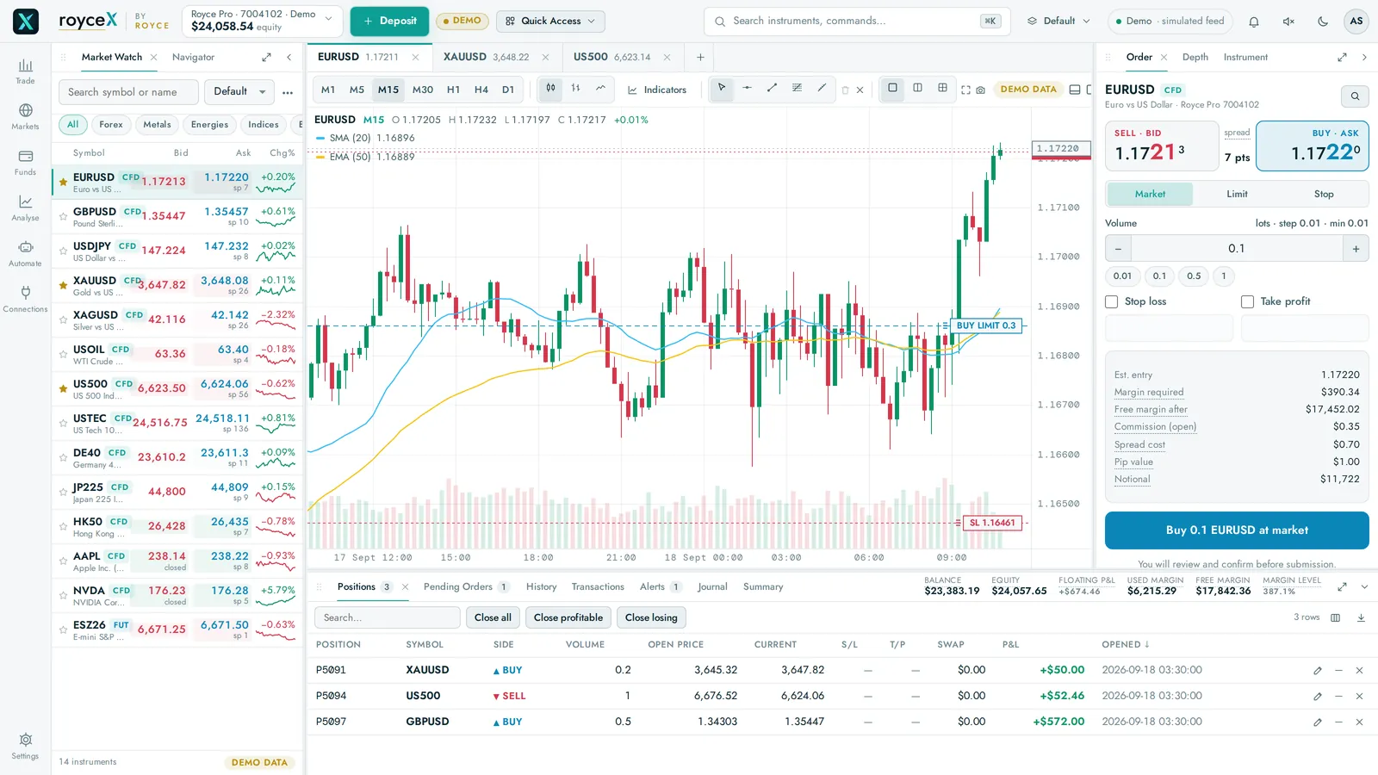Select the Fibonacci drawing tool
The height and width of the screenshot is (775, 1378).
coord(797,89)
